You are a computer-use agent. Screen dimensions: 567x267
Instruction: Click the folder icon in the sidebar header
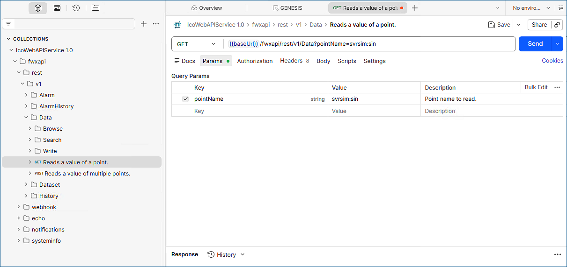click(96, 8)
